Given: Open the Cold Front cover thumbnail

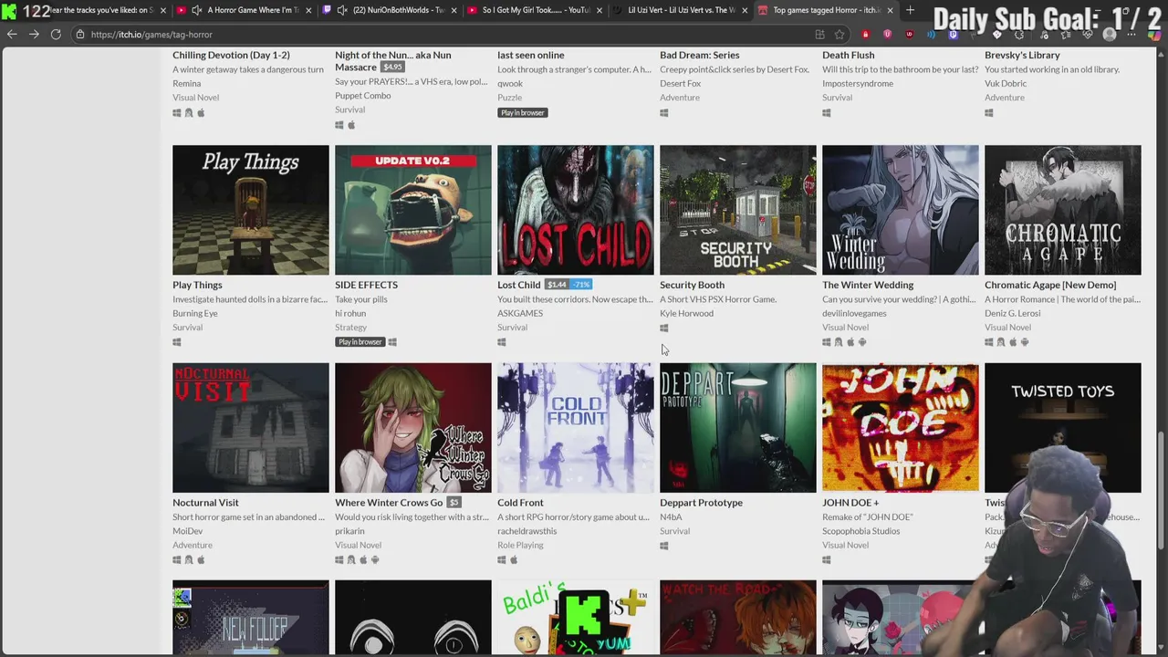Looking at the screenshot, I should point(575,428).
